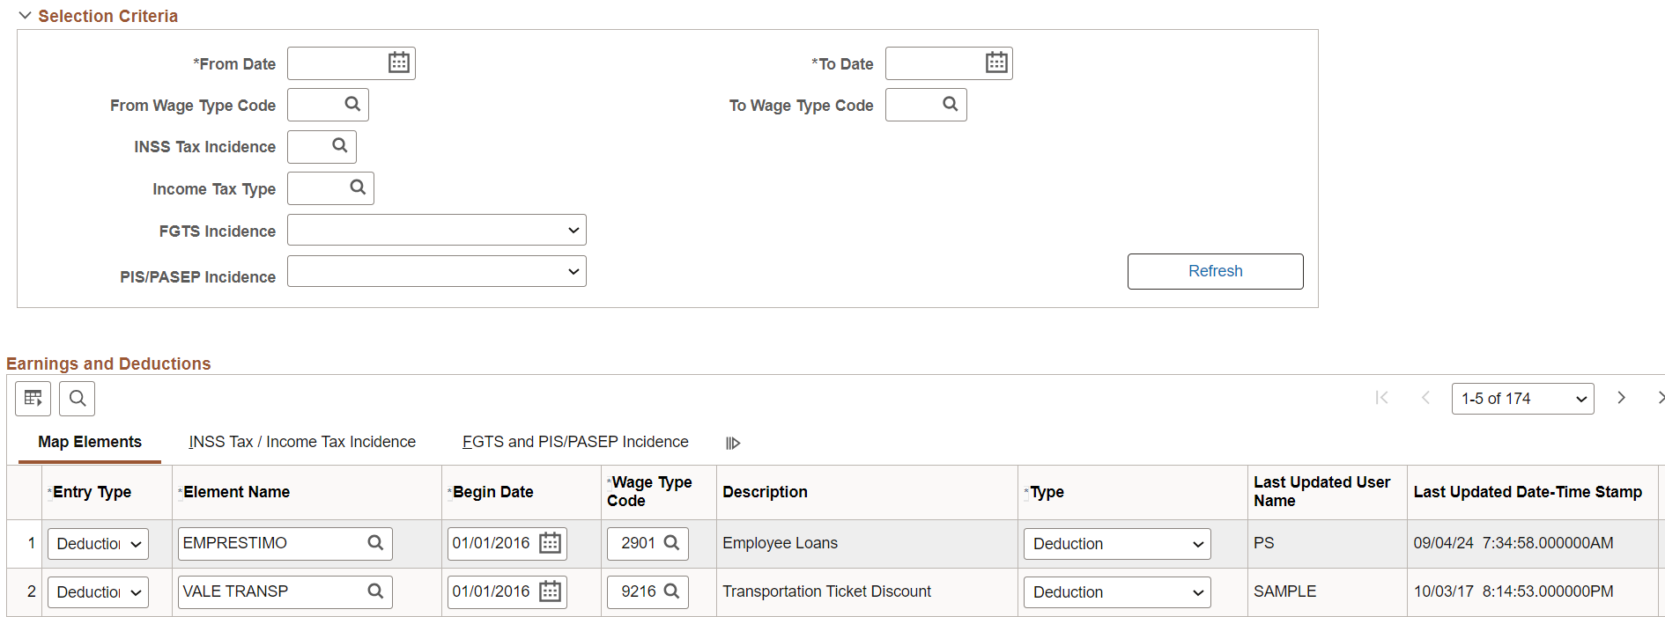1665x617 pixels.
Task: Open Income Tax Type lookup
Action: coord(358,187)
